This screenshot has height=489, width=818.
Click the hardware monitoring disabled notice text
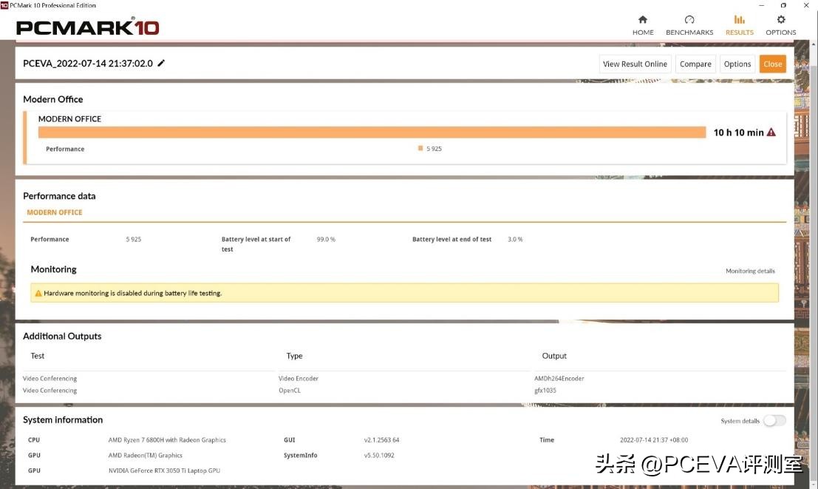click(x=133, y=293)
